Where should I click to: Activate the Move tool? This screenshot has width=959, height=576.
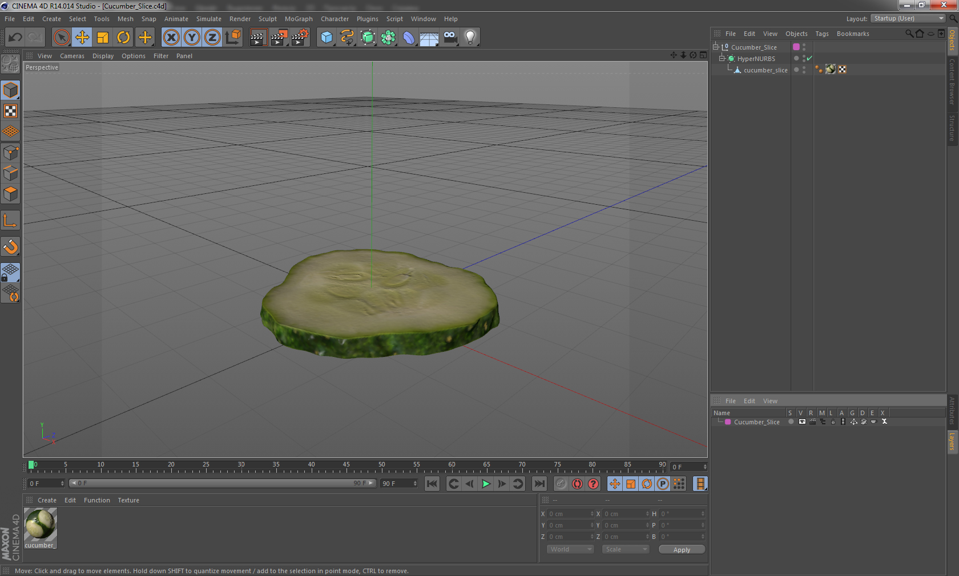pos(82,38)
